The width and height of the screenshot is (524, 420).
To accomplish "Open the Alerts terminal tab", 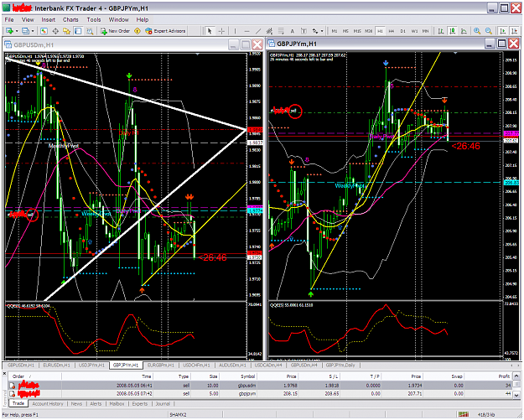I will pos(96,404).
